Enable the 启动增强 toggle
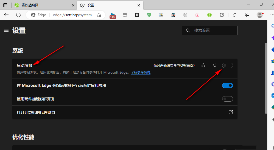 point(227,65)
